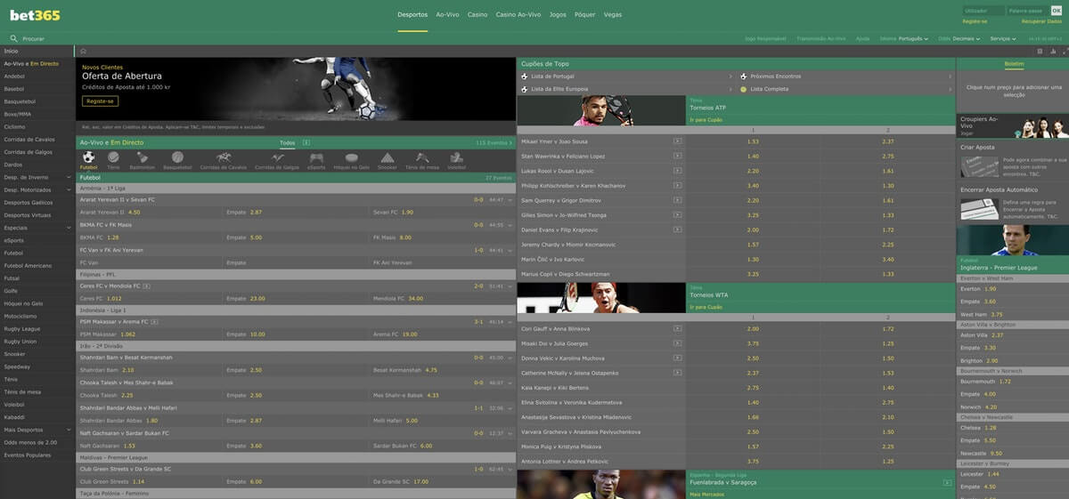Click the Utilizador username field
The height and width of the screenshot is (499, 1069).
[x=983, y=11]
